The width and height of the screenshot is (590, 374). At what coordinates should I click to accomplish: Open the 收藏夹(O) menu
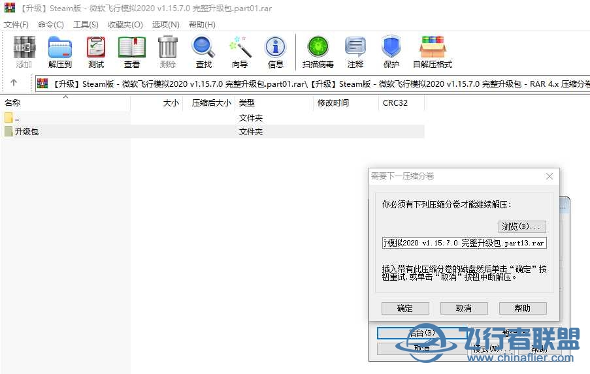[125, 24]
